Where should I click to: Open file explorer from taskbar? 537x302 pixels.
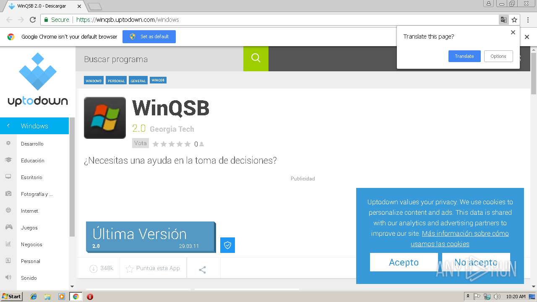[47, 297]
